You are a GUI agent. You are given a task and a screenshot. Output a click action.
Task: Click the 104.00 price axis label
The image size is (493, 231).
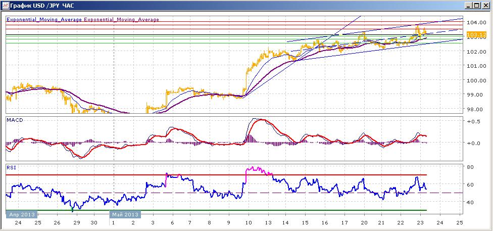point(477,22)
